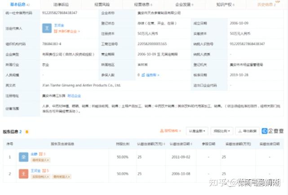
Task: Select the 50万元人民币 value beside 注册资本
Action: [148, 34]
